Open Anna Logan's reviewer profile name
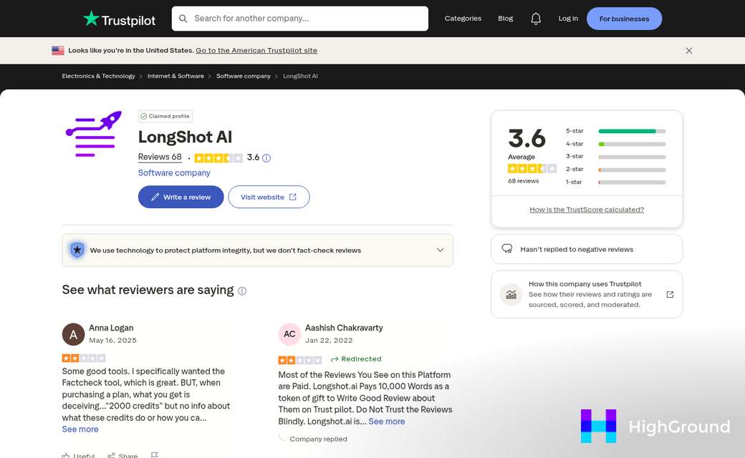 (x=111, y=328)
